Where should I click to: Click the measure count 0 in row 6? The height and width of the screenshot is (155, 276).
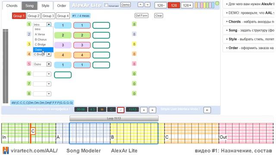134,74
